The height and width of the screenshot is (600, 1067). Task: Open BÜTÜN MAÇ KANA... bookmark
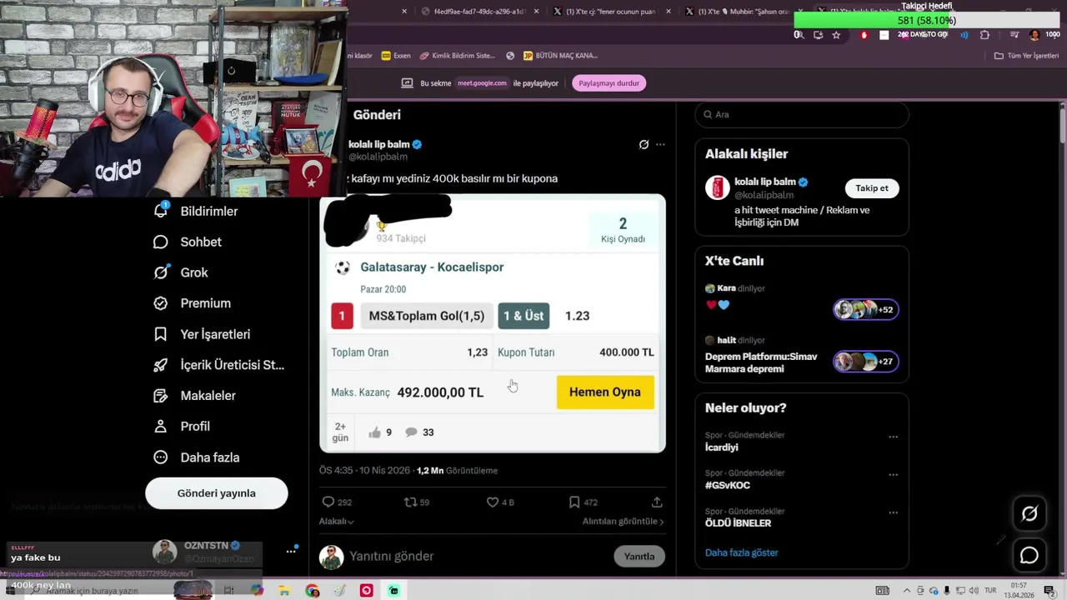click(x=560, y=56)
